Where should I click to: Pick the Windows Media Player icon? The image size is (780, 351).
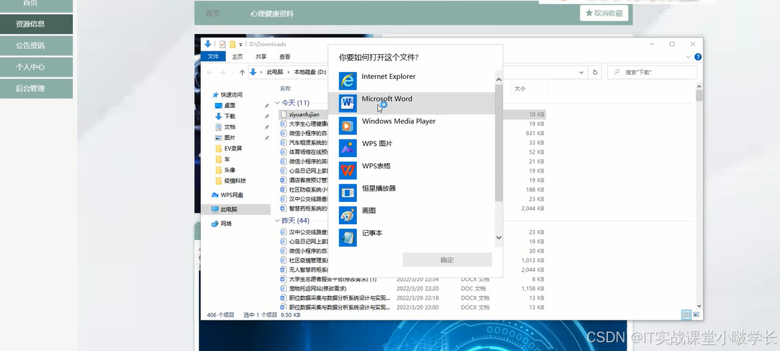coord(347,126)
